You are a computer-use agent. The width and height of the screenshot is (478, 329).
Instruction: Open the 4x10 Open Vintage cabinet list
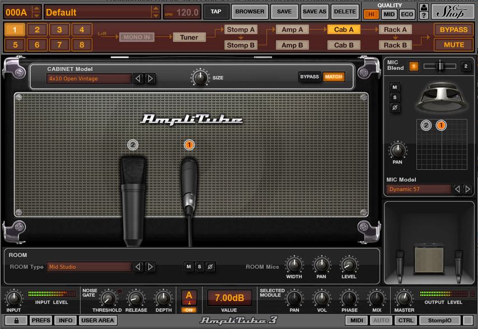[89, 79]
